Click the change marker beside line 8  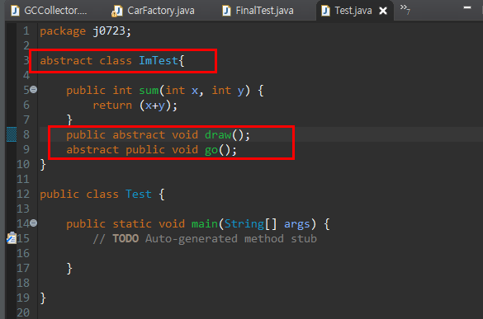tap(12, 134)
